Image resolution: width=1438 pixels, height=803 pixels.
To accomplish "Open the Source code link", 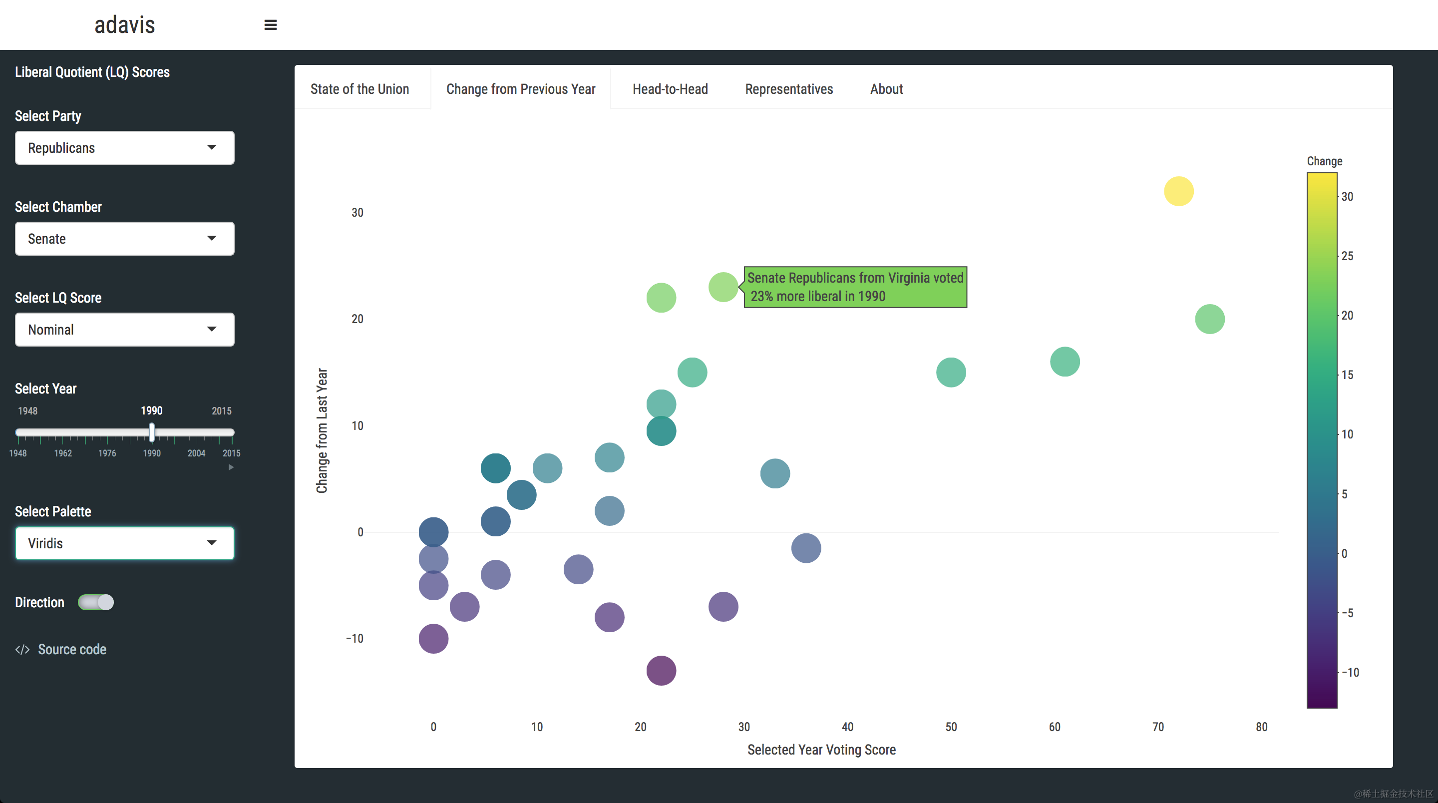I will [x=71, y=649].
